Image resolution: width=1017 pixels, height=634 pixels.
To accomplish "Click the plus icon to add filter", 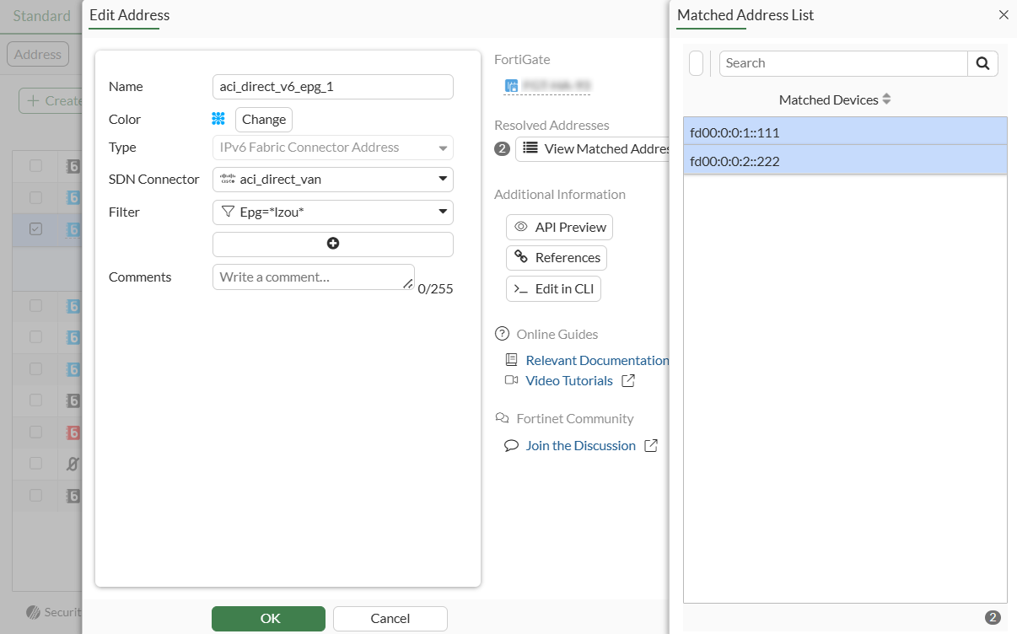I will pyautogui.click(x=333, y=244).
